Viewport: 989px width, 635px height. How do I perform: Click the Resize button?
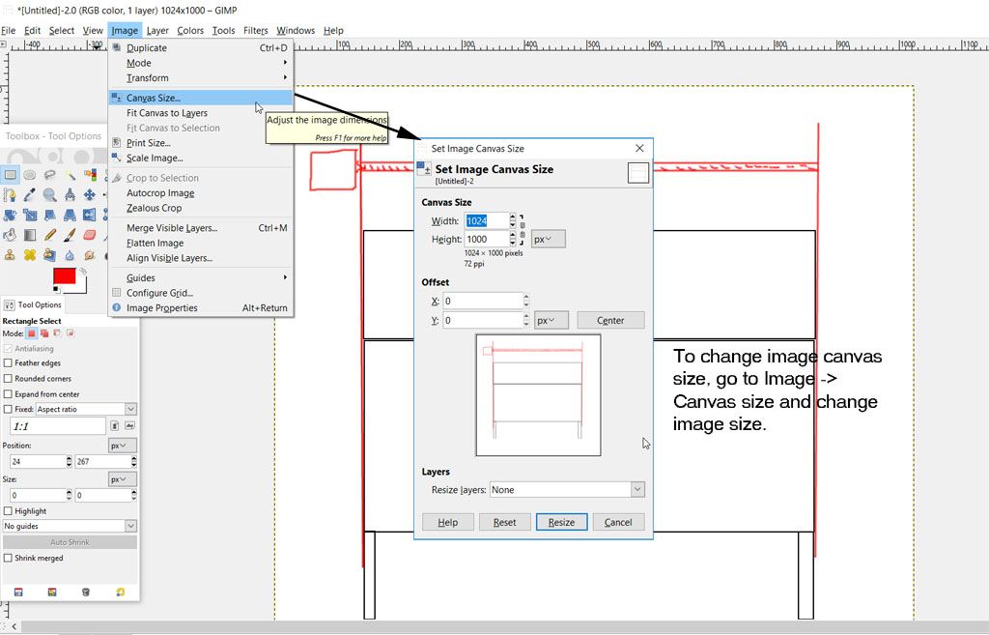(561, 522)
